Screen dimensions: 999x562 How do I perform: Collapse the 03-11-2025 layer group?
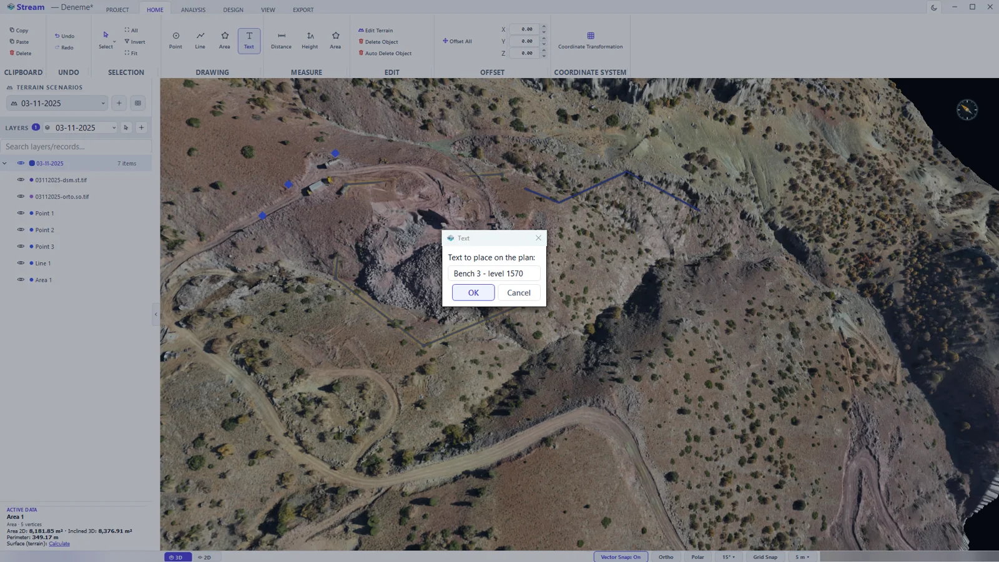pos(5,164)
